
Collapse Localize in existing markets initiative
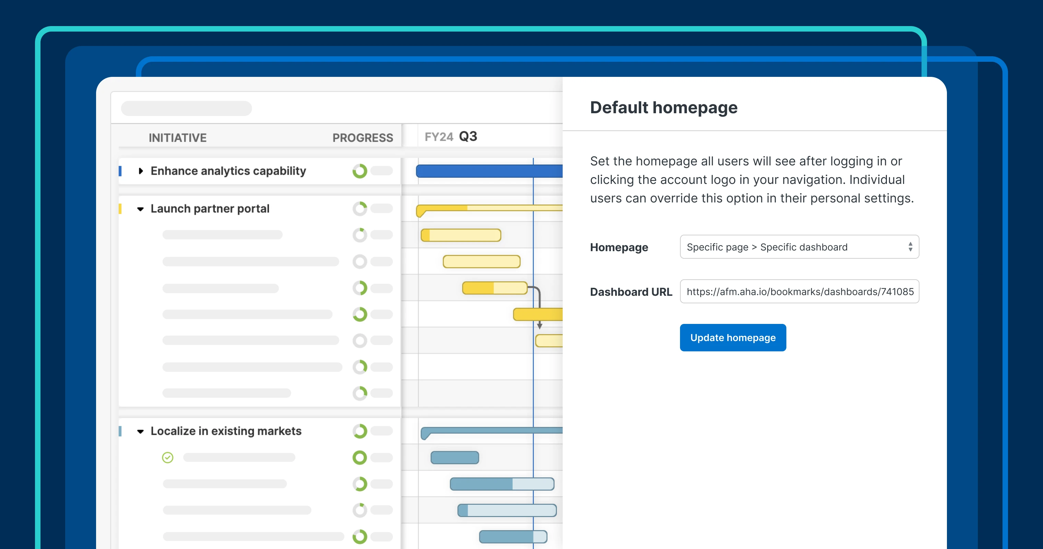(141, 431)
